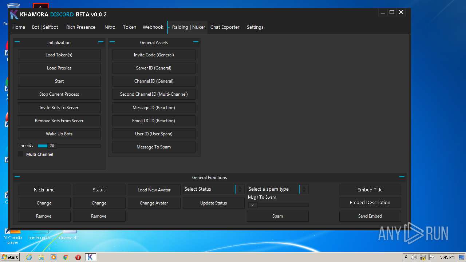Open the Bot | Selfbot tab

pos(45,27)
